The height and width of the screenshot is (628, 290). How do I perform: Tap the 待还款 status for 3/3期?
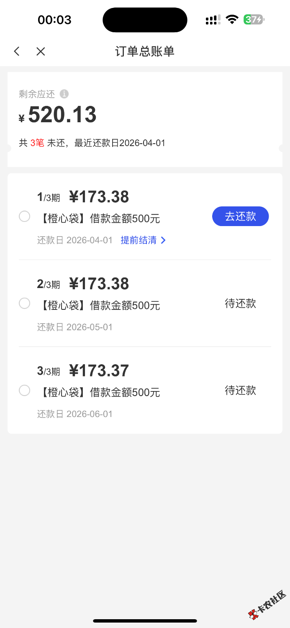click(240, 391)
